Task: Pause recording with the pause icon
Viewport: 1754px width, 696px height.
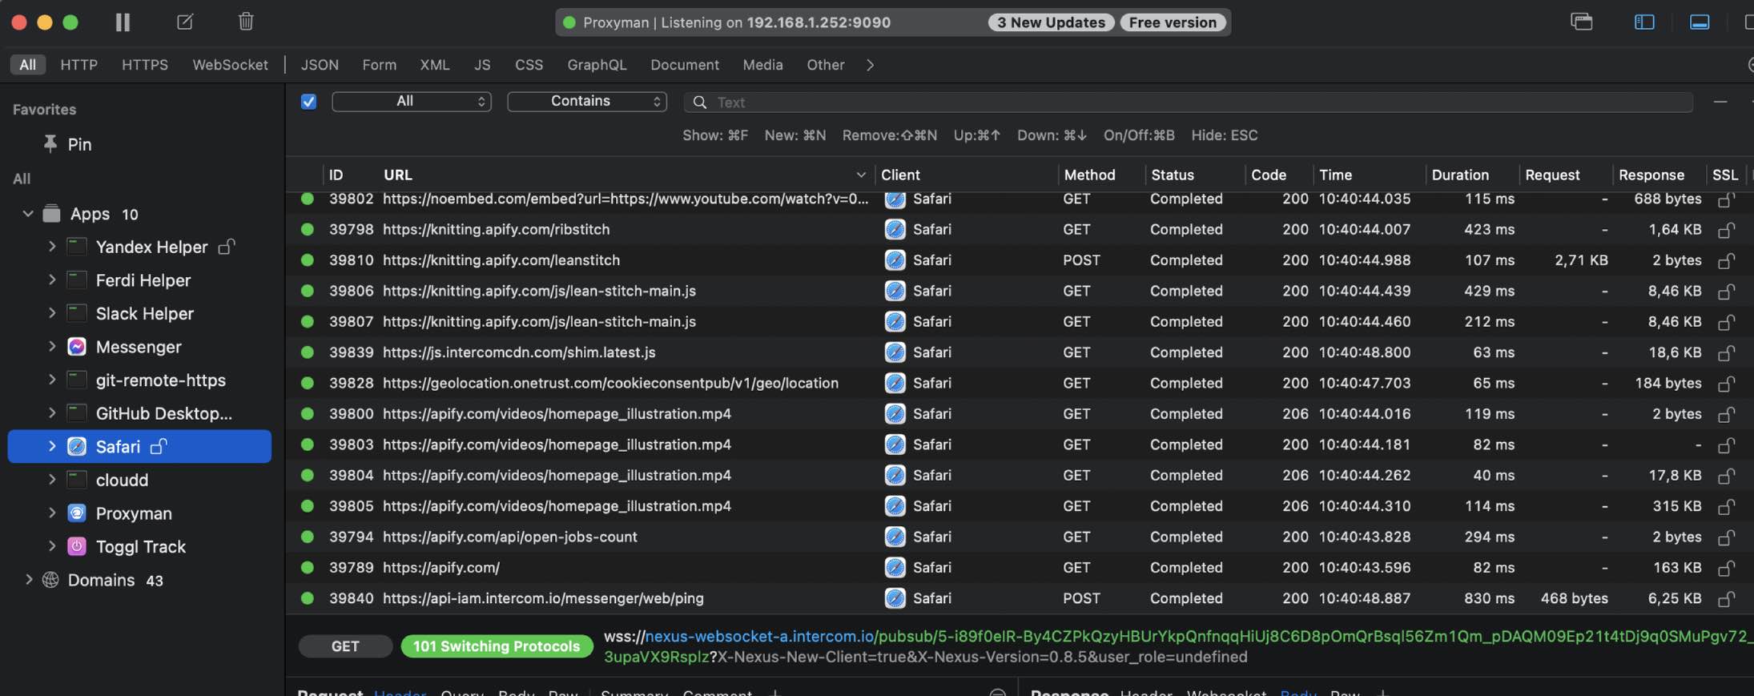Action: point(123,22)
